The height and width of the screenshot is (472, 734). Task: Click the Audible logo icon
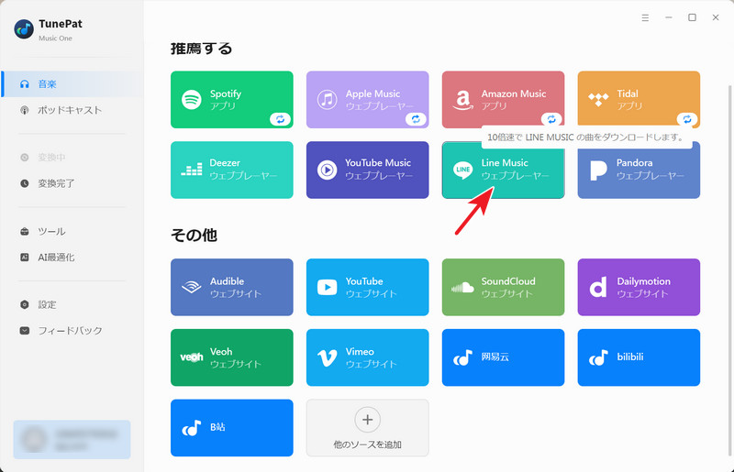point(192,287)
